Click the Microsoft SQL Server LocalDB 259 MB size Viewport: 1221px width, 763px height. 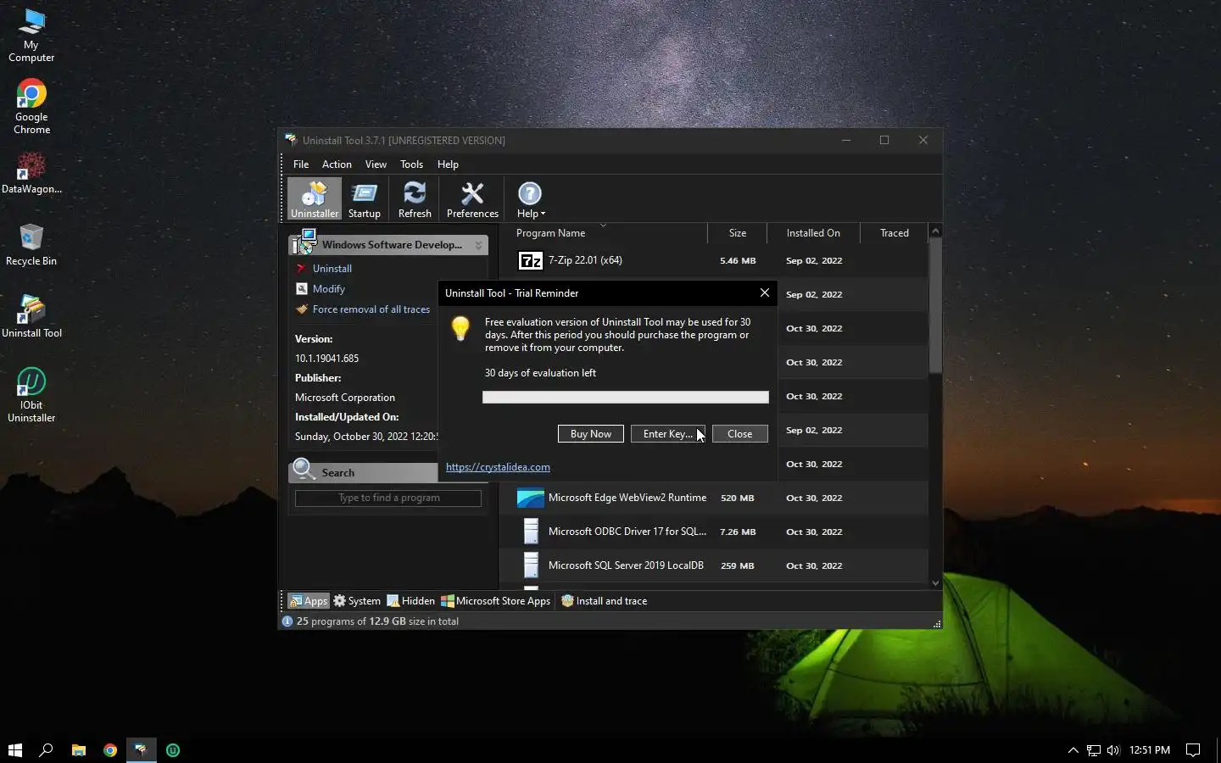pos(737,565)
